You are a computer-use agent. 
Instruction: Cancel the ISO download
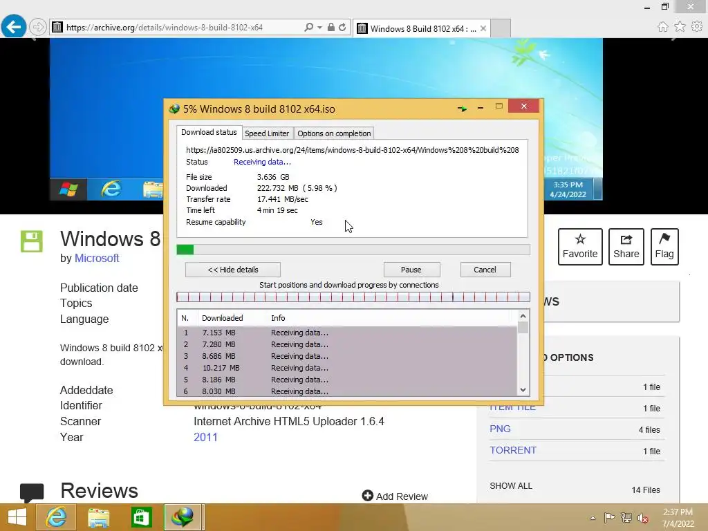tap(485, 270)
